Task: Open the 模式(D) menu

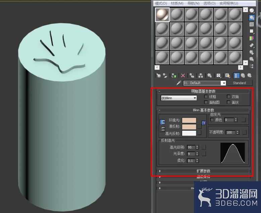Action: [x=161, y=3]
